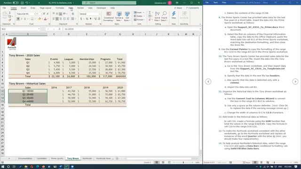Open the Data ribbon tab
The height and width of the screenshot is (169, 301).
(71, 8)
